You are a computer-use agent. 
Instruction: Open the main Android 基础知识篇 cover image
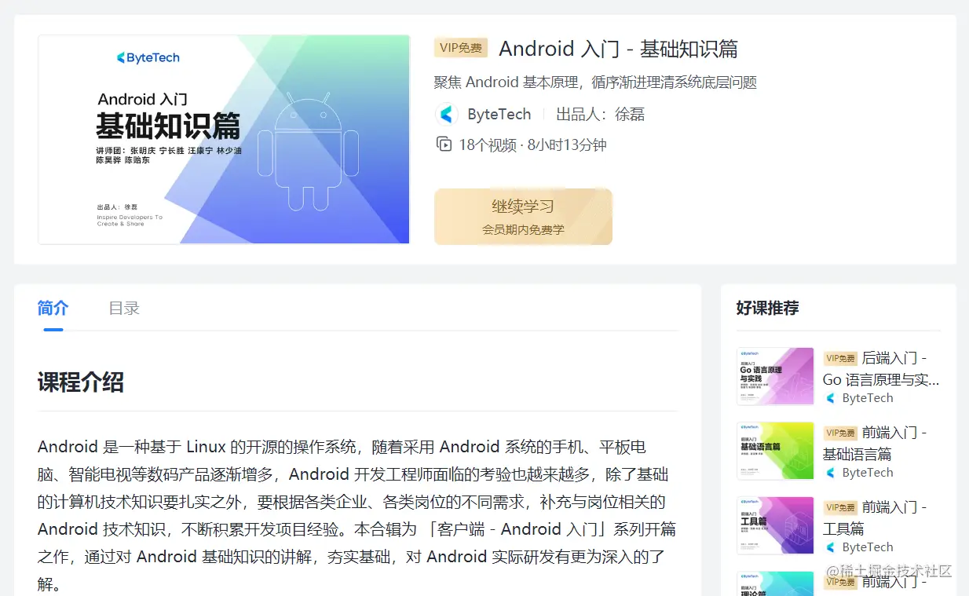tap(224, 140)
